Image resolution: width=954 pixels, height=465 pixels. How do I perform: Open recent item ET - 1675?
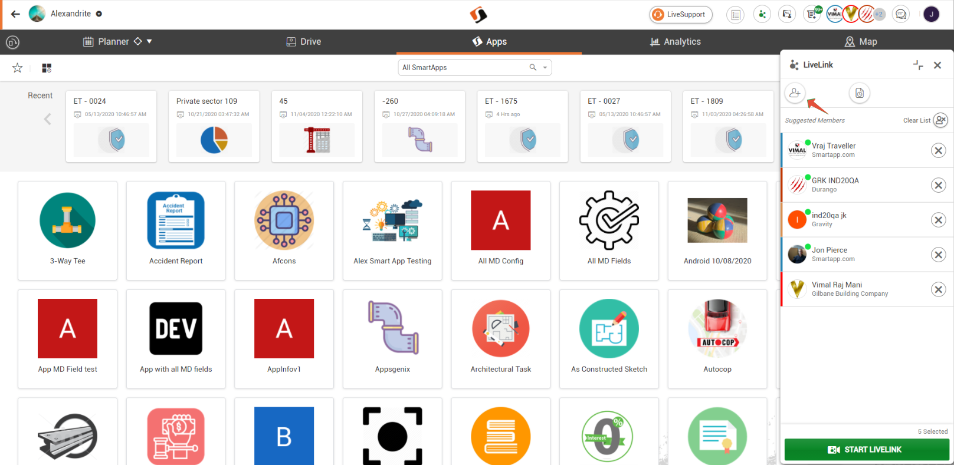click(x=523, y=126)
